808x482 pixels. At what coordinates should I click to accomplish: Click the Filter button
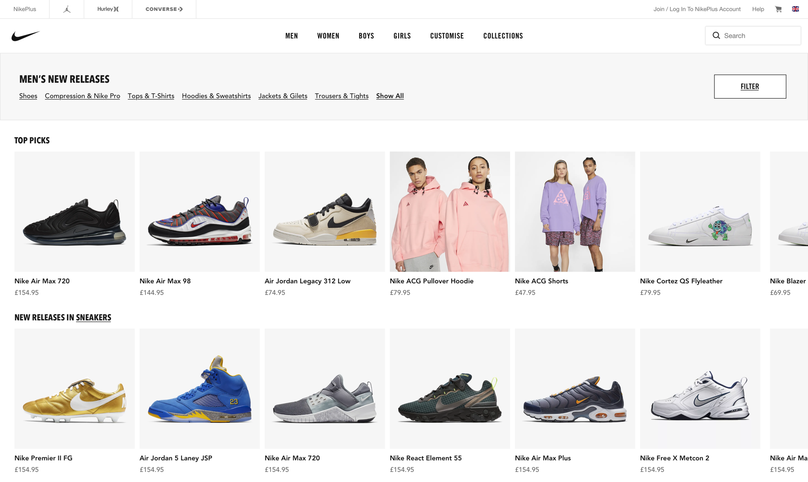coord(750,86)
